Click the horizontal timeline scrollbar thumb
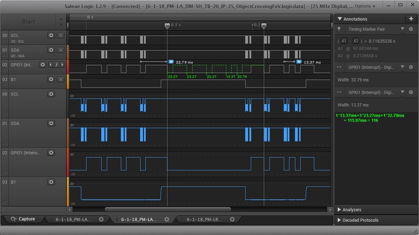This screenshot has width=419, height=235. pos(168,210)
